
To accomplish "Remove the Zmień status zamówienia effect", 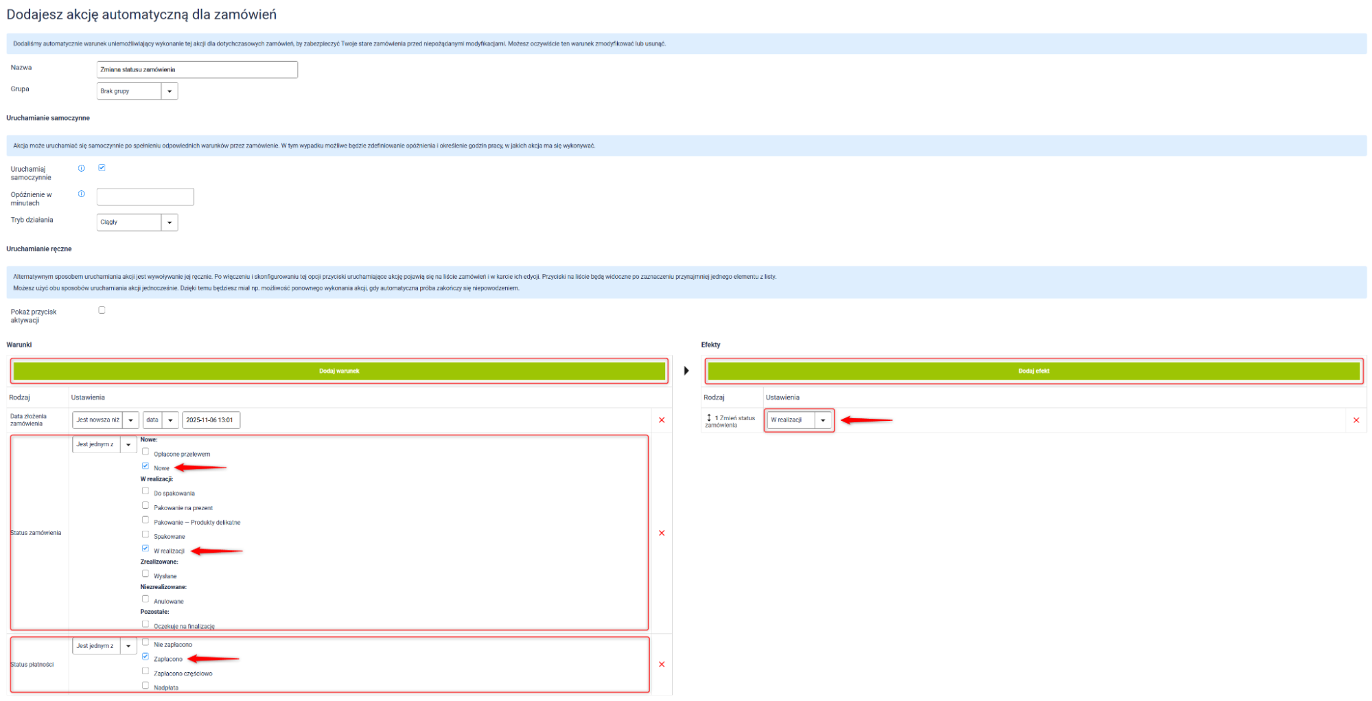I will [x=1356, y=420].
